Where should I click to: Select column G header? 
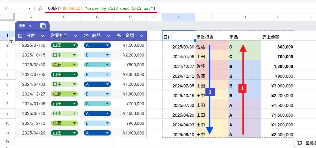coord(211,17)
